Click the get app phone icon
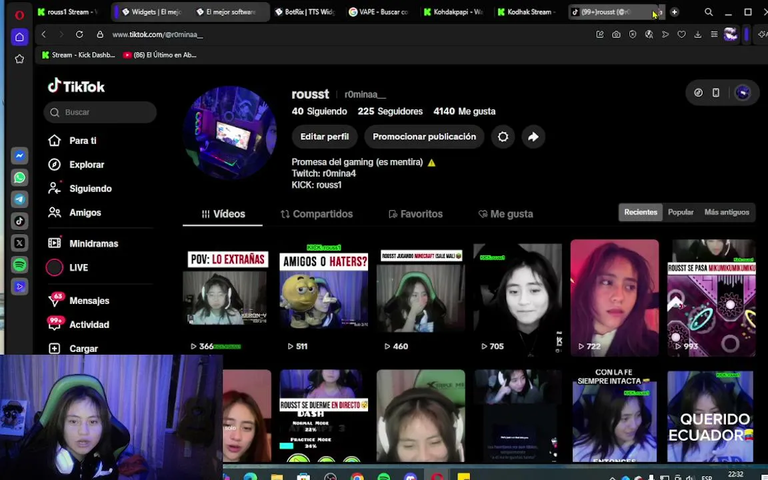The height and width of the screenshot is (480, 768). 715,93
